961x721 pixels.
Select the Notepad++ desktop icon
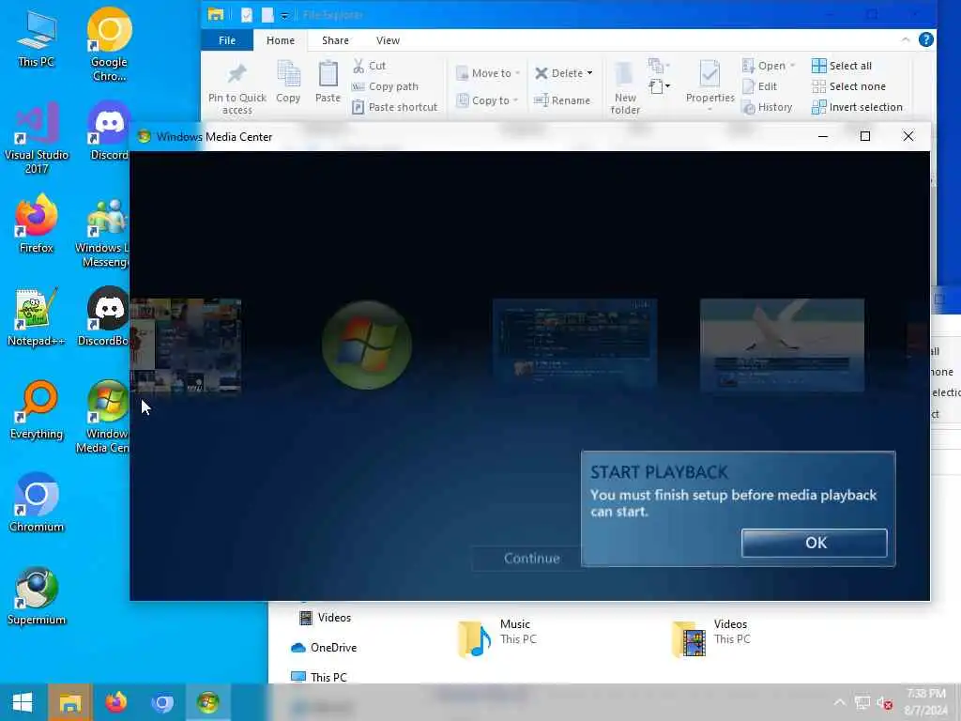pyautogui.click(x=37, y=317)
